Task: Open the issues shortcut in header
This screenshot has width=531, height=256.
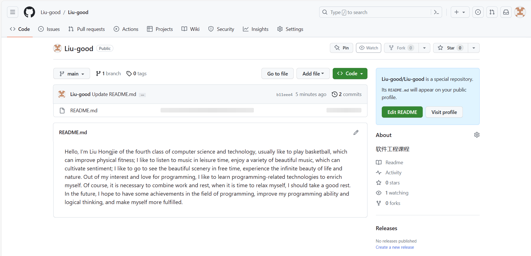Action: [478, 12]
